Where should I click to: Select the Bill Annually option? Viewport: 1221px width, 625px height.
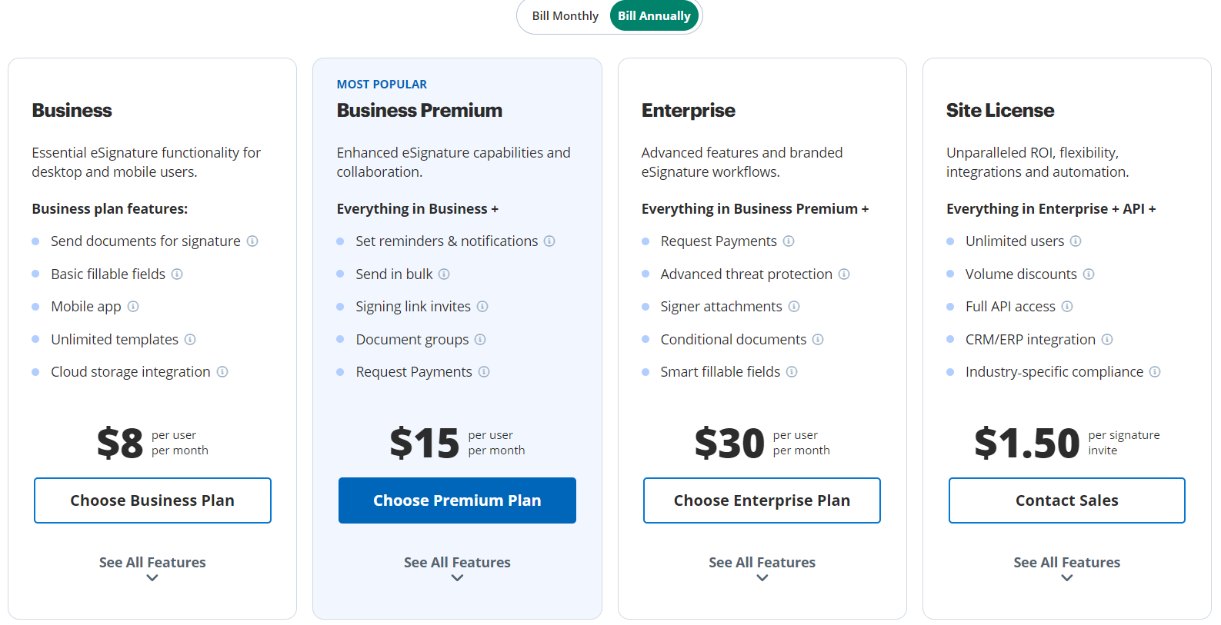[x=653, y=15]
